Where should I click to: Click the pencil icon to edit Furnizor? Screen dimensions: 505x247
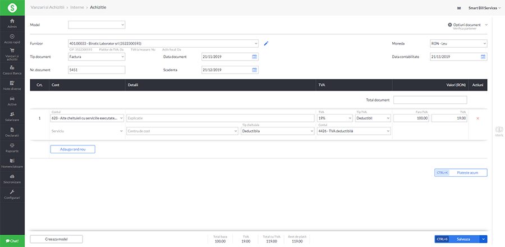tap(267, 43)
